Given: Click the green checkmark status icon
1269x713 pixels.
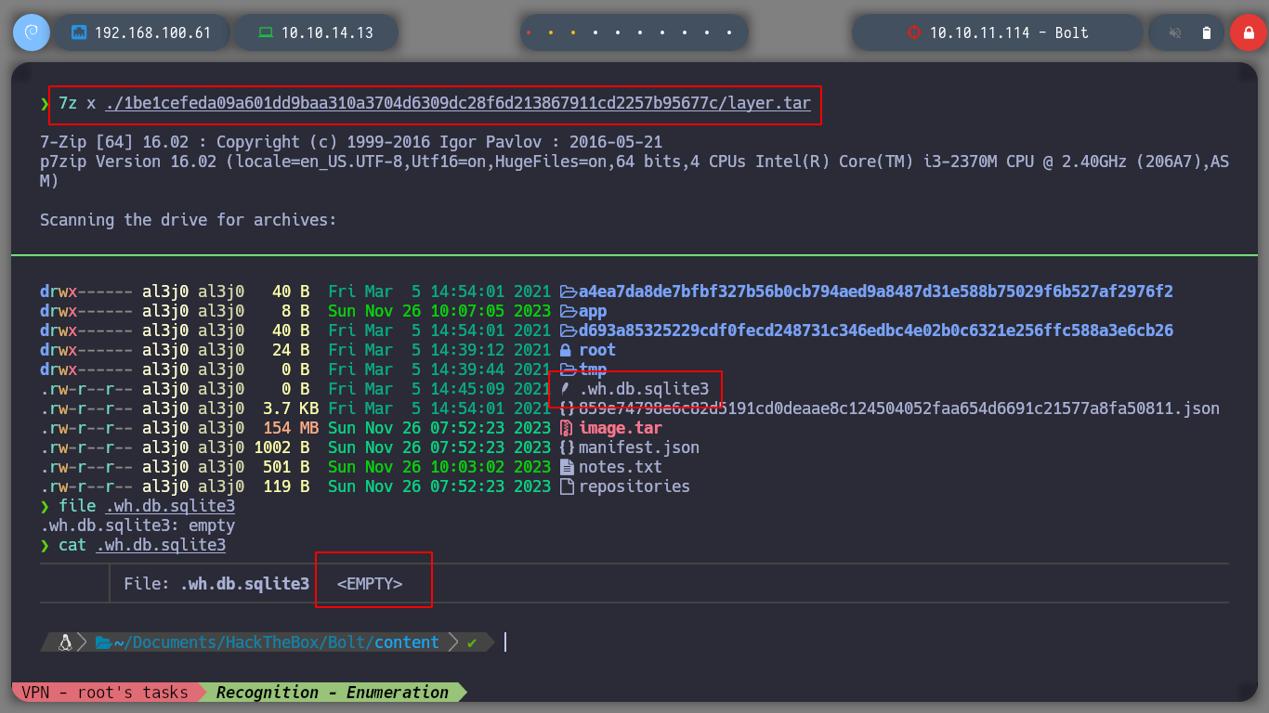Looking at the screenshot, I should 472,642.
